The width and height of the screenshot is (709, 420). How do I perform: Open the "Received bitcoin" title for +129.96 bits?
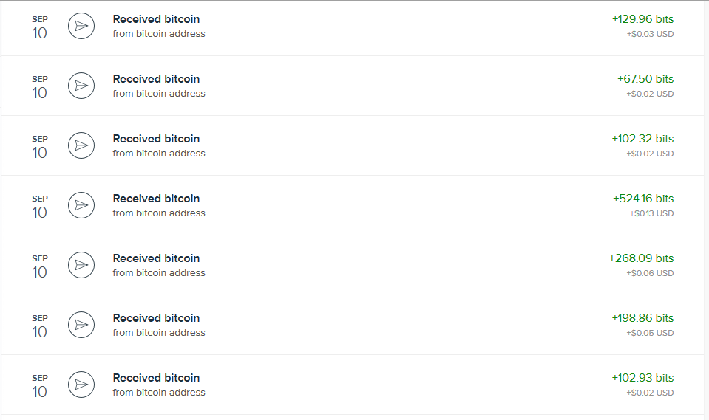click(156, 19)
